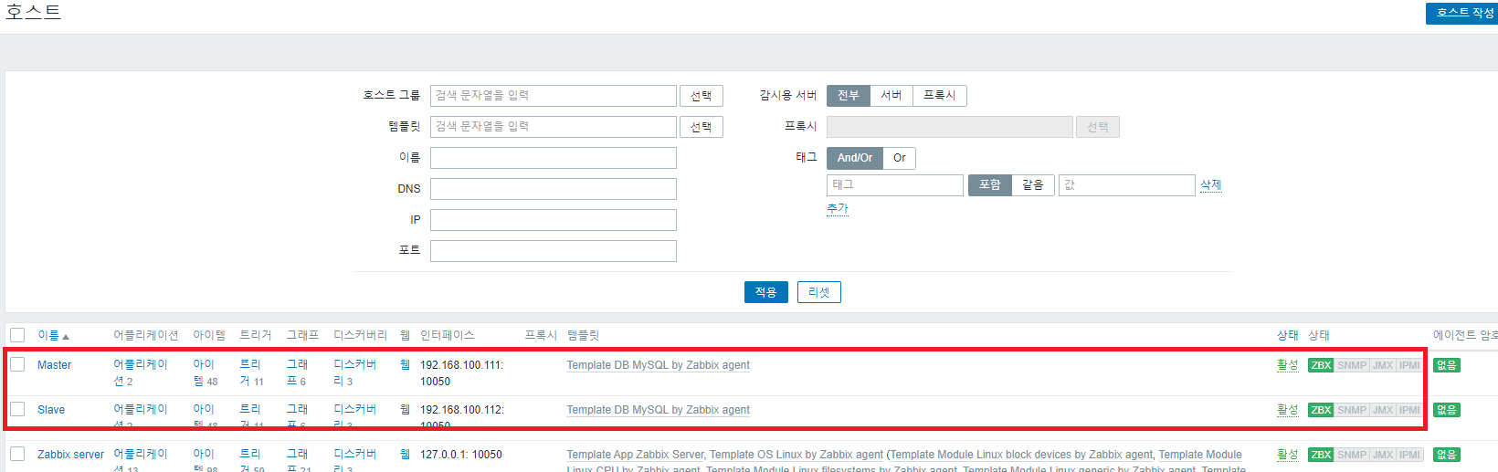Image resolution: width=1498 pixels, height=472 pixels.
Task: Click 없음 encryption badge in Zabbix server row
Action: click(x=1447, y=455)
